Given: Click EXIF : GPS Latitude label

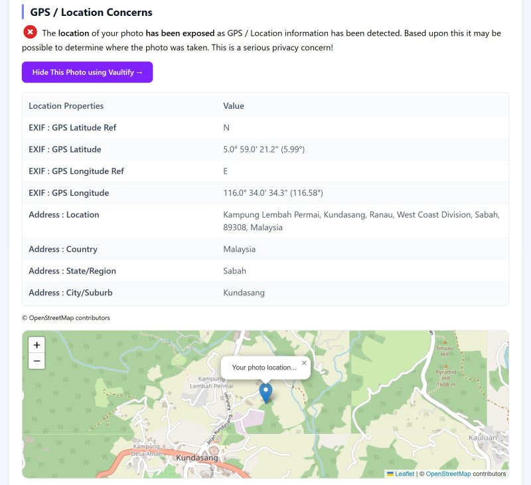Looking at the screenshot, I should tap(65, 149).
